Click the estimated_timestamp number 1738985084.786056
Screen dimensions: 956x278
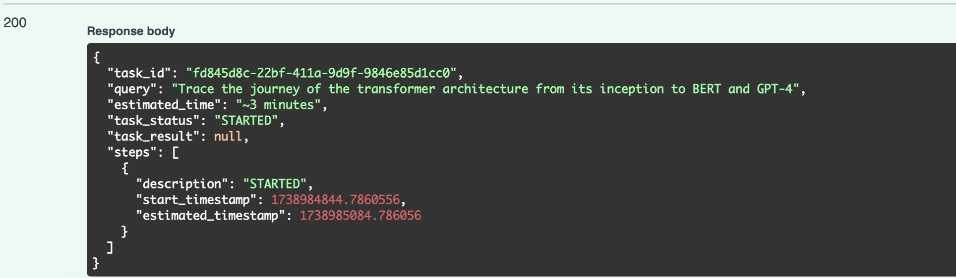pyautogui.click(x=360, y=216)
